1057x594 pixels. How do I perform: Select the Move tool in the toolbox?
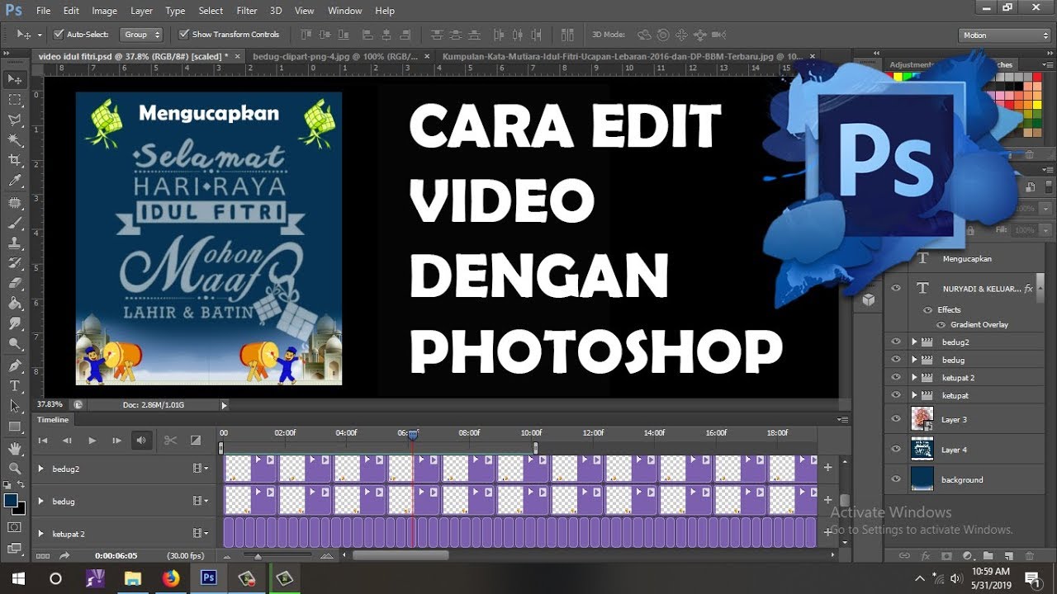[15, 79]
